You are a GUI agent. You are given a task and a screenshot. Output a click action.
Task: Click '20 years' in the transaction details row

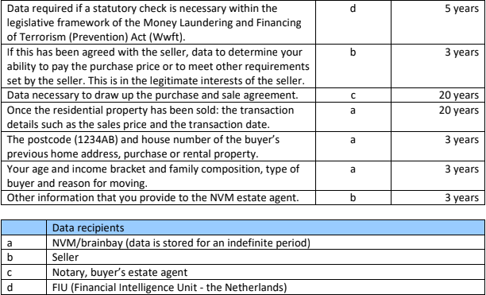(459, 110)
